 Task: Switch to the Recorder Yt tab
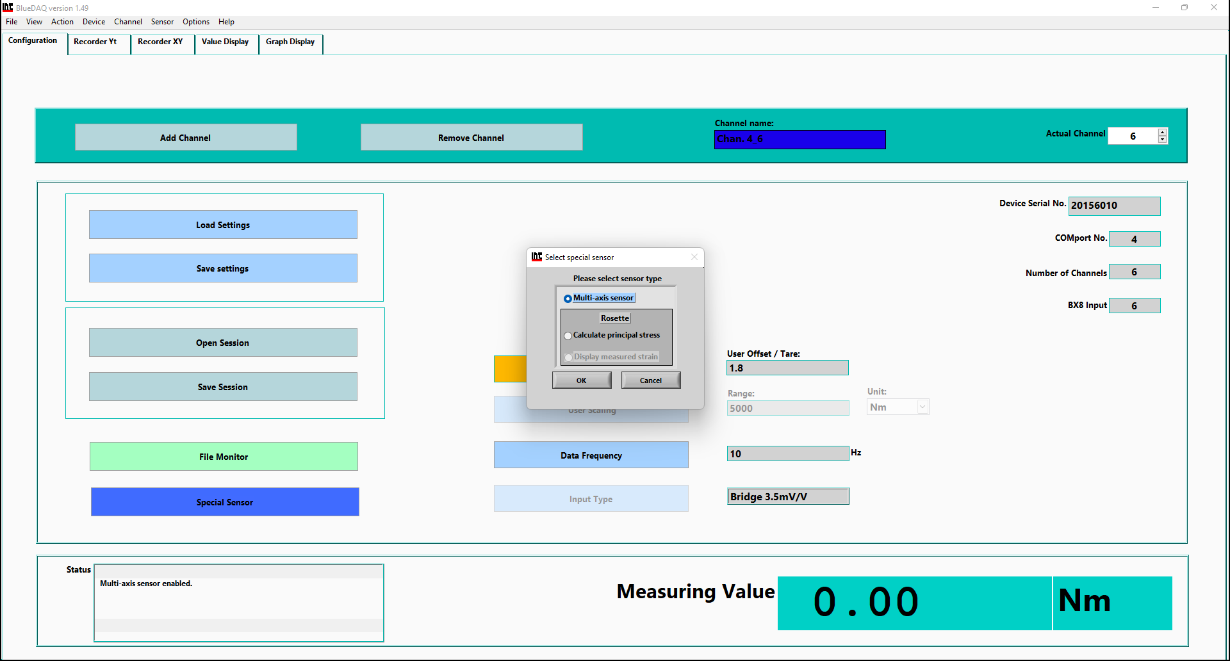95,42
